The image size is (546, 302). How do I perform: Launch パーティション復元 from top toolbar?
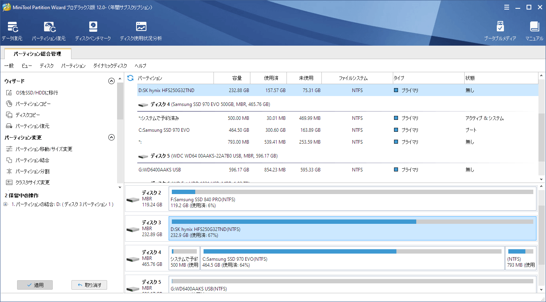click(49, 31)
